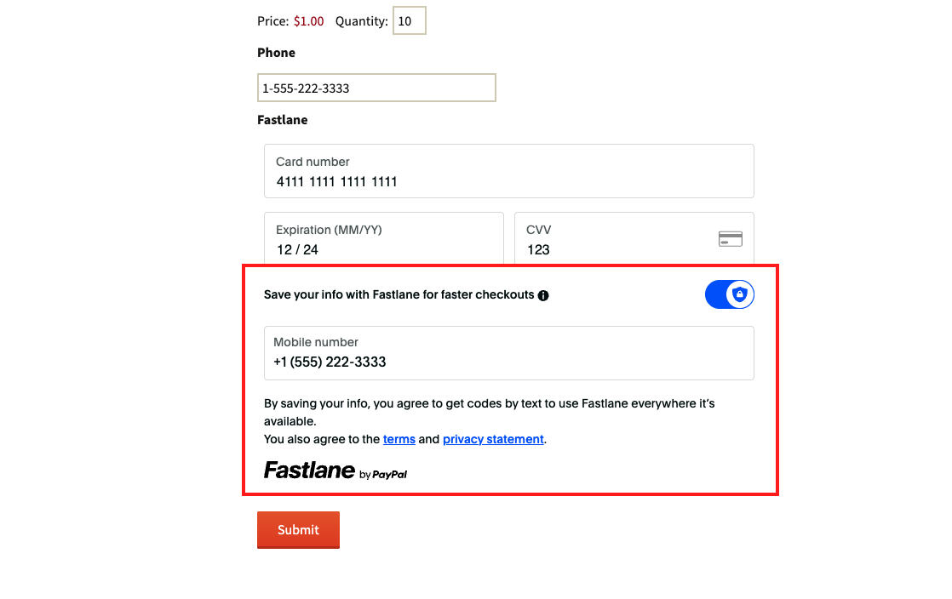This screenshot has height=599, width=952.
Task: Click inside the Quantity field
Action: (x=409, y=20)
